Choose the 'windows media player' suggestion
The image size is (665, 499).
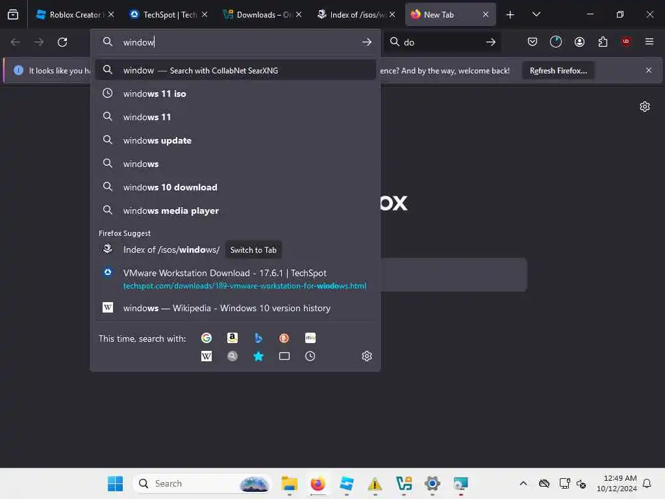(235, 210)
